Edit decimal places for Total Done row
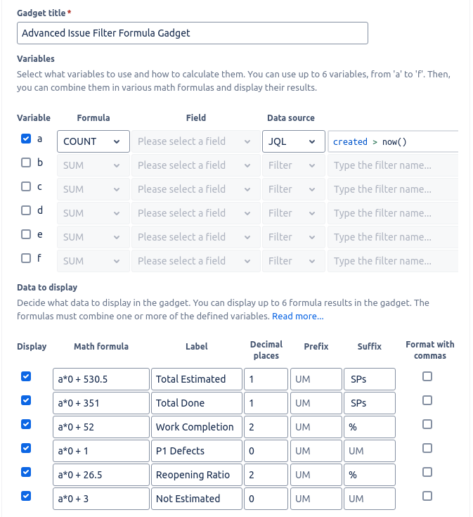The height and width of the screenshot is (517, 473). pos(264,403)
